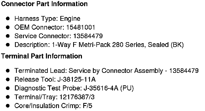Click the bullet beside OEM Connector
The height and width of the screenshot is (111, 205).
tap(8, 27)
